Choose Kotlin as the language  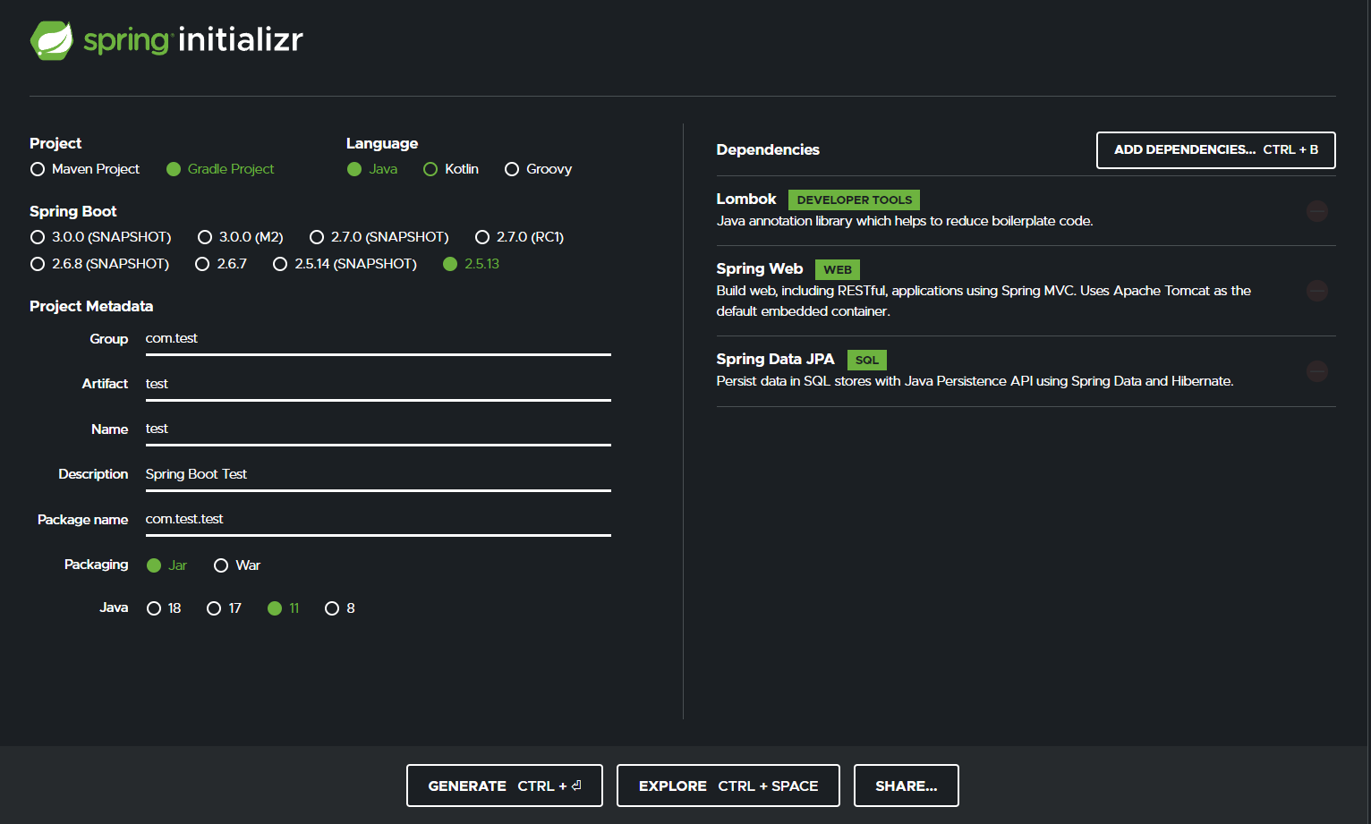coord(430,169)
